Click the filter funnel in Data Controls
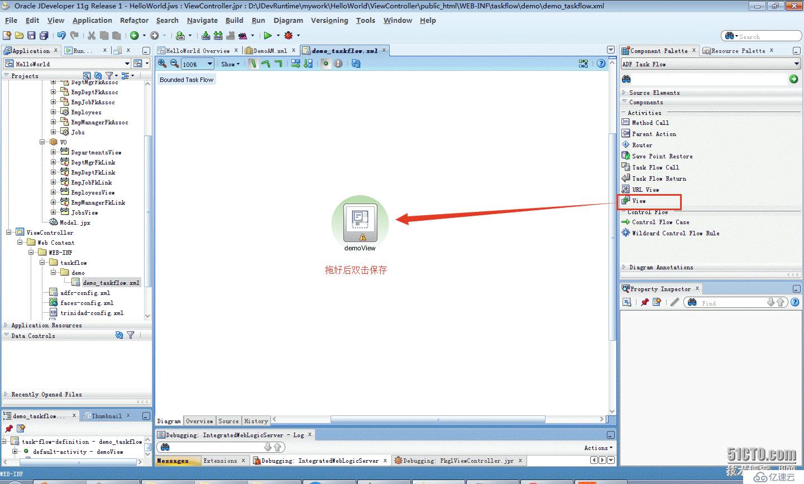 pos(131,335)
